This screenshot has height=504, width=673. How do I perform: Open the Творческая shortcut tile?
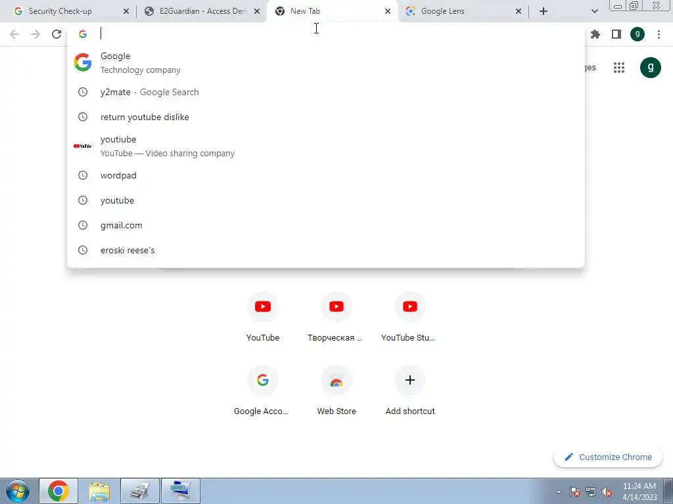pyautogui.click(x=336, y=316)
